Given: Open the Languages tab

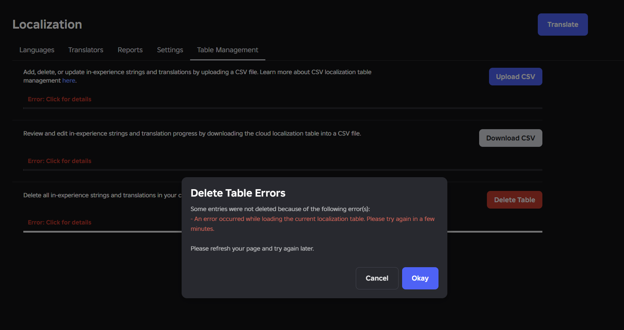Looking at the screenshot, I should tap(37, 50).
